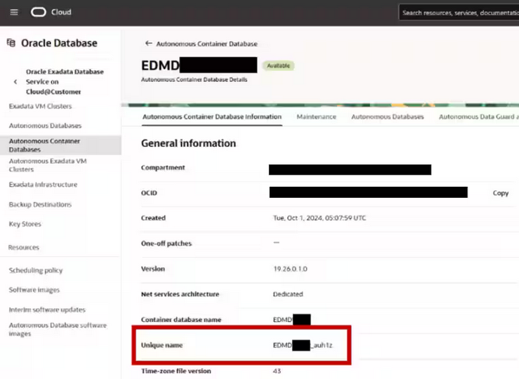Click the Available status badge

tap(278, 65)
